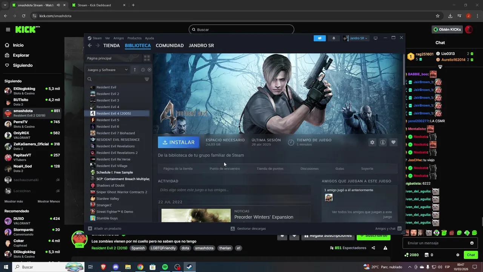Open the JANDRO SR profile tab
This screenshot has height=272, width=483.
coord(201,45)
